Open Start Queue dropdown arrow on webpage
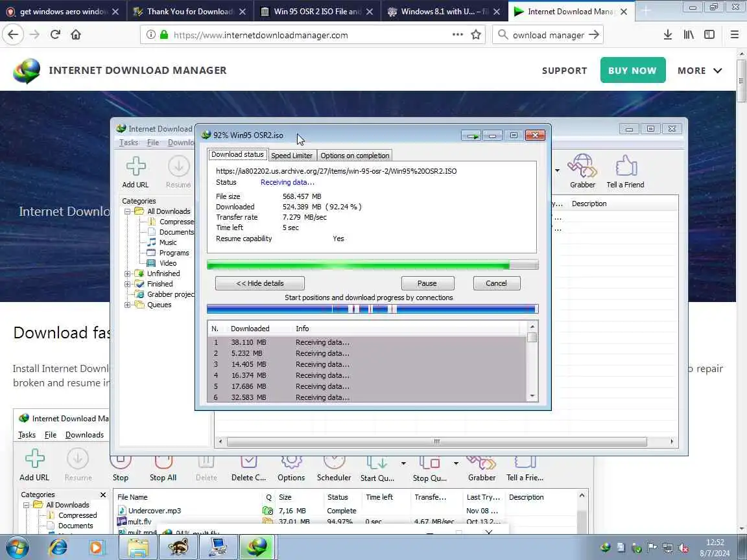 click(x=403, y=463)
